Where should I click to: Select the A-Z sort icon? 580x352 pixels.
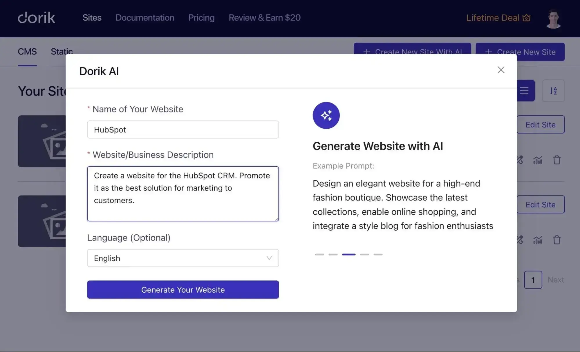553,91
